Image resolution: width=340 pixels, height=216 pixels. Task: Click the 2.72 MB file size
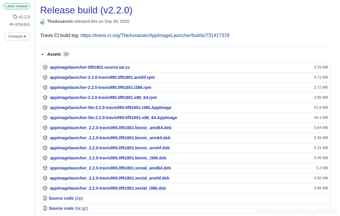coord(321,87)
